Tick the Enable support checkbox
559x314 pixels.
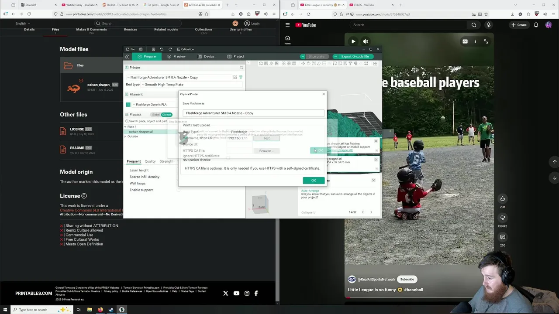coord(178,190)
